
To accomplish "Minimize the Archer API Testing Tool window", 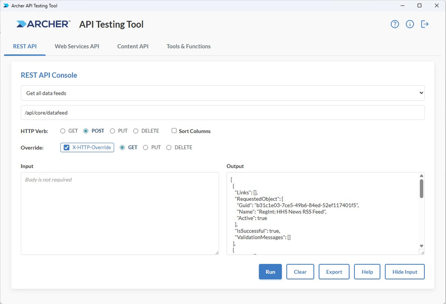I will tap(402, 6).
